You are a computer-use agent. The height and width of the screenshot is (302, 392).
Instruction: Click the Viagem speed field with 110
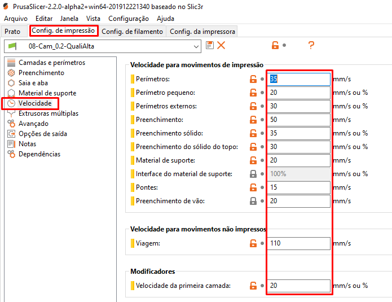point(299,243)
